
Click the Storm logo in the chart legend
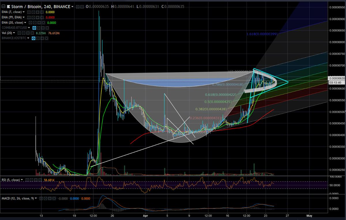coord(9,6)
